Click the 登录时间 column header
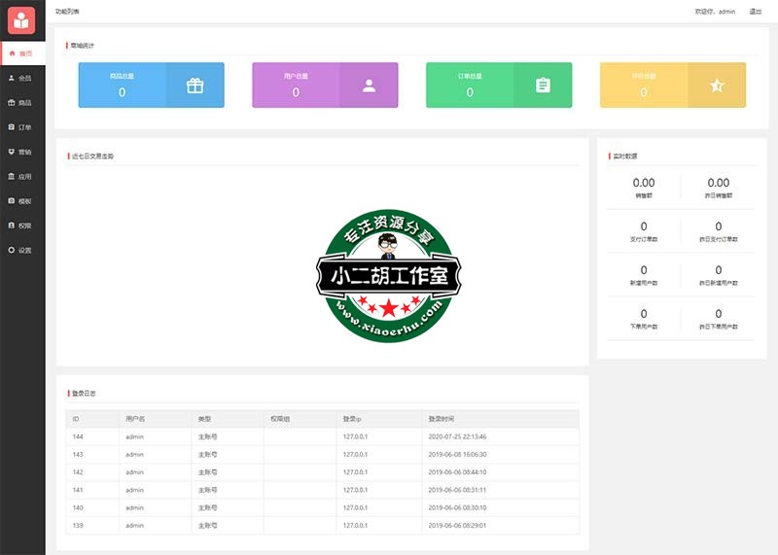 click(x=442, y=419)
